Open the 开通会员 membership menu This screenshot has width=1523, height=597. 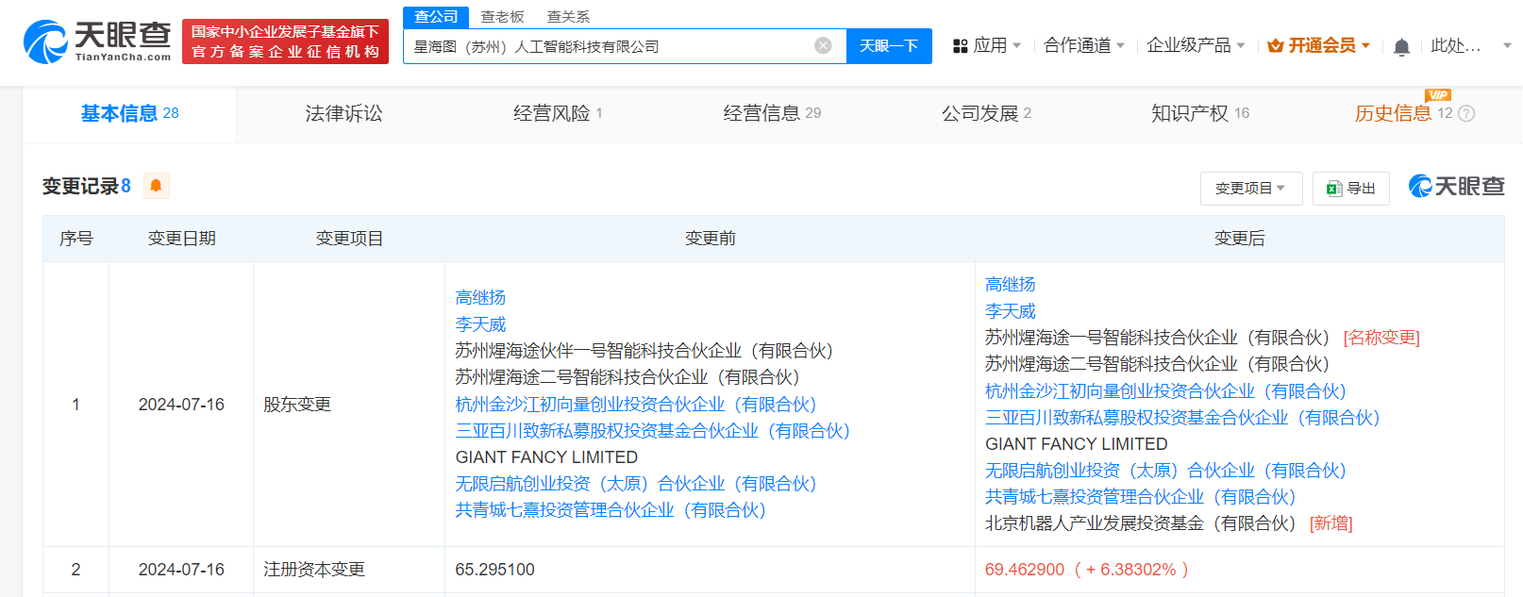1318,45
